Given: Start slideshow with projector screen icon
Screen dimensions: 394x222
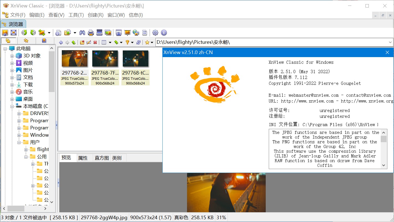Looking at the screenshot, I should [127, 33].
